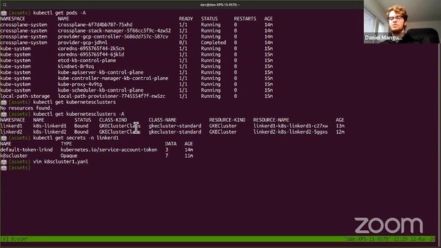Select the default-token-lrknd secret name
Screen dimensions: 441x248
coord(26,150)
